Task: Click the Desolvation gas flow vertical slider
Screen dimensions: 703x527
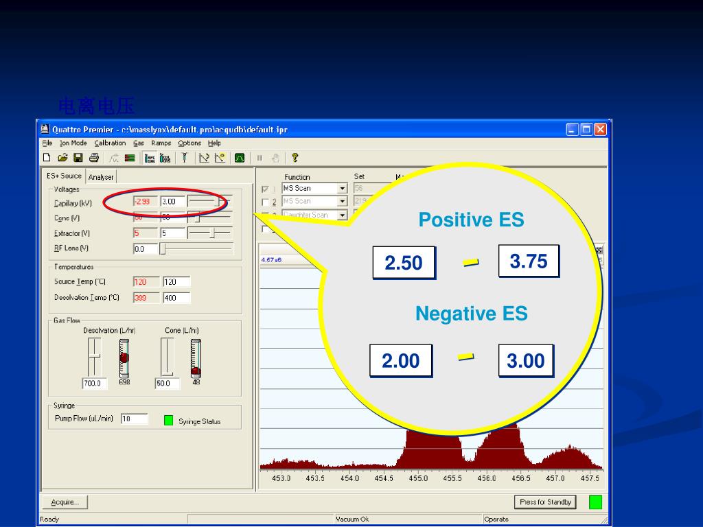Action: click(94, 358)
